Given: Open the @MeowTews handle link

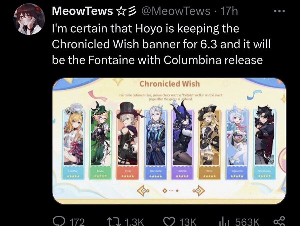Looking at the screenshot, I should (x=176, y=11).
